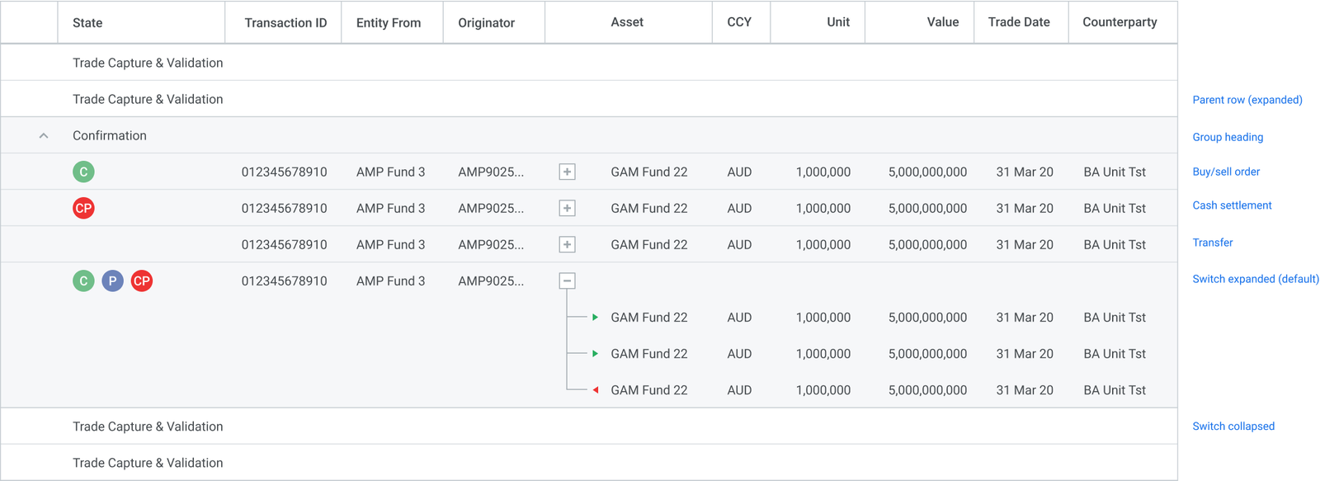The image size is (1320, 481).
Task: Sort by the Trade Date column header
Action: coord(1019,22)
